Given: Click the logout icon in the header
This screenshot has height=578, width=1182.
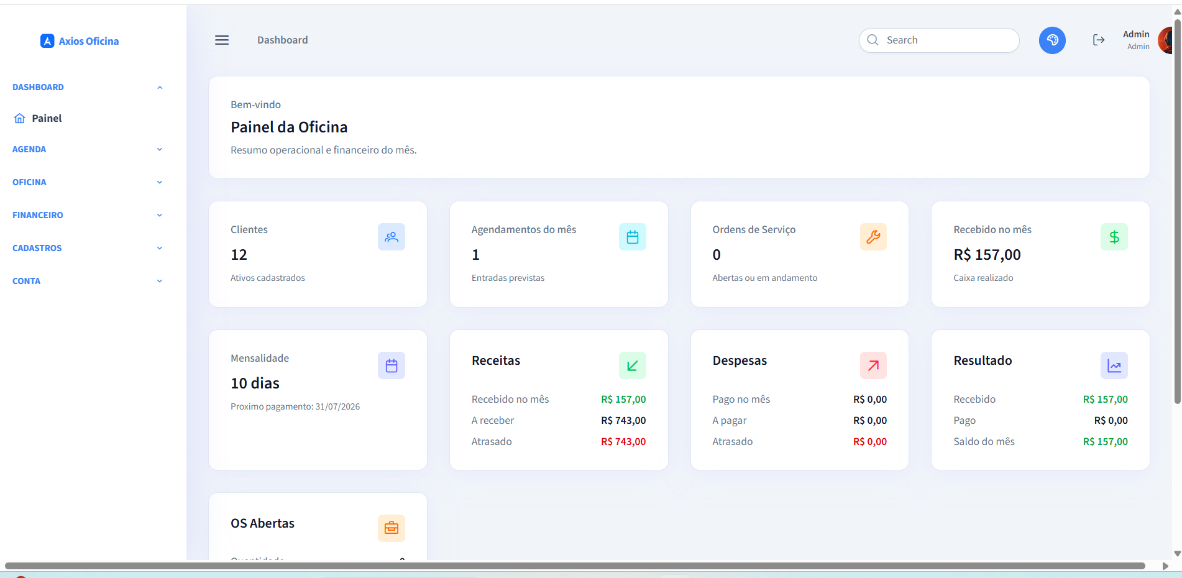Looking at the screenshot, I should coord(1099,40).
